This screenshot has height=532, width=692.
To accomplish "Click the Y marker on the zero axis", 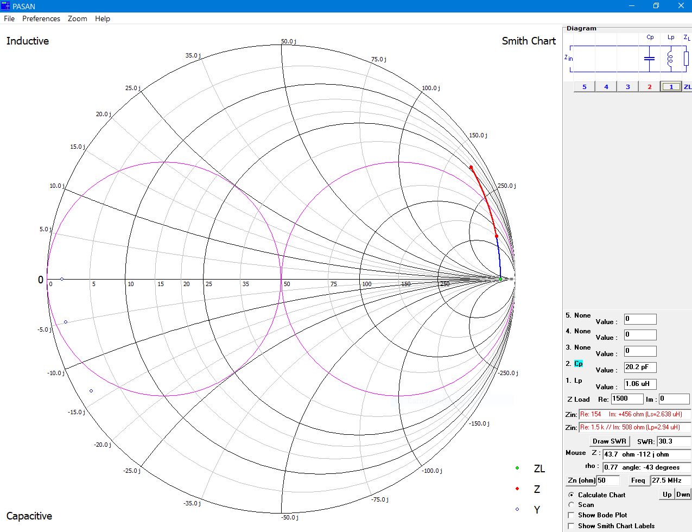I will [x=62, y=279].
